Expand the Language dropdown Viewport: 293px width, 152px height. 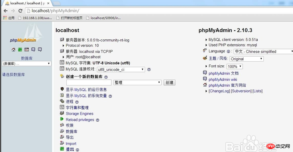263,51
